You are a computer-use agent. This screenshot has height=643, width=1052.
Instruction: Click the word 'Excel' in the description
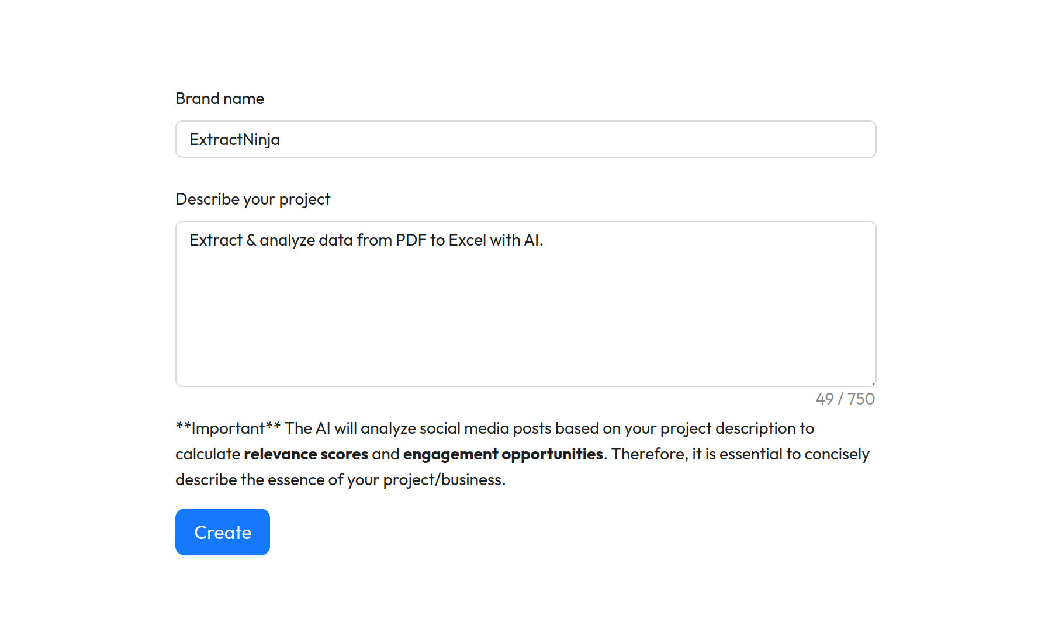(x=467, y=240)
